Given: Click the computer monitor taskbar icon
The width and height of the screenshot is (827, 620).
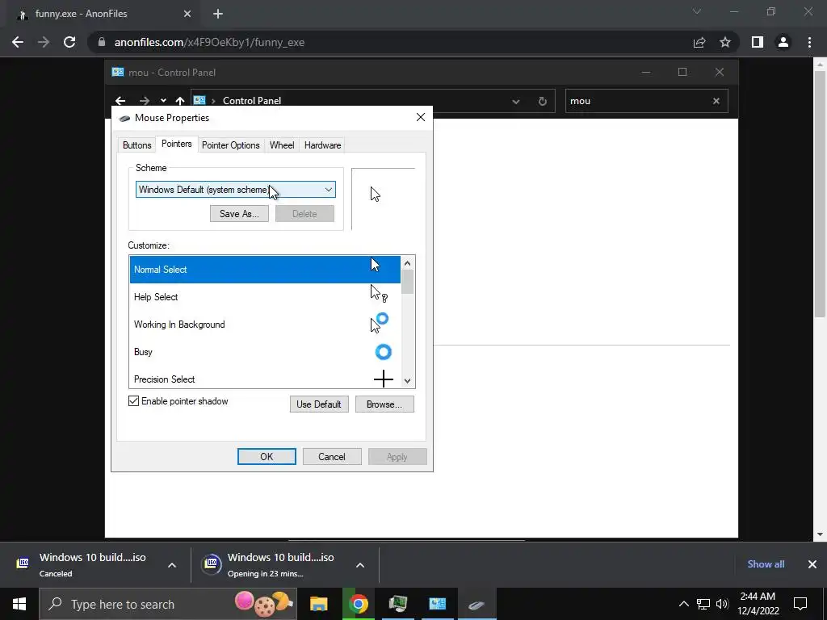Looking at the screenshot, I should click(x=397, y=604).
